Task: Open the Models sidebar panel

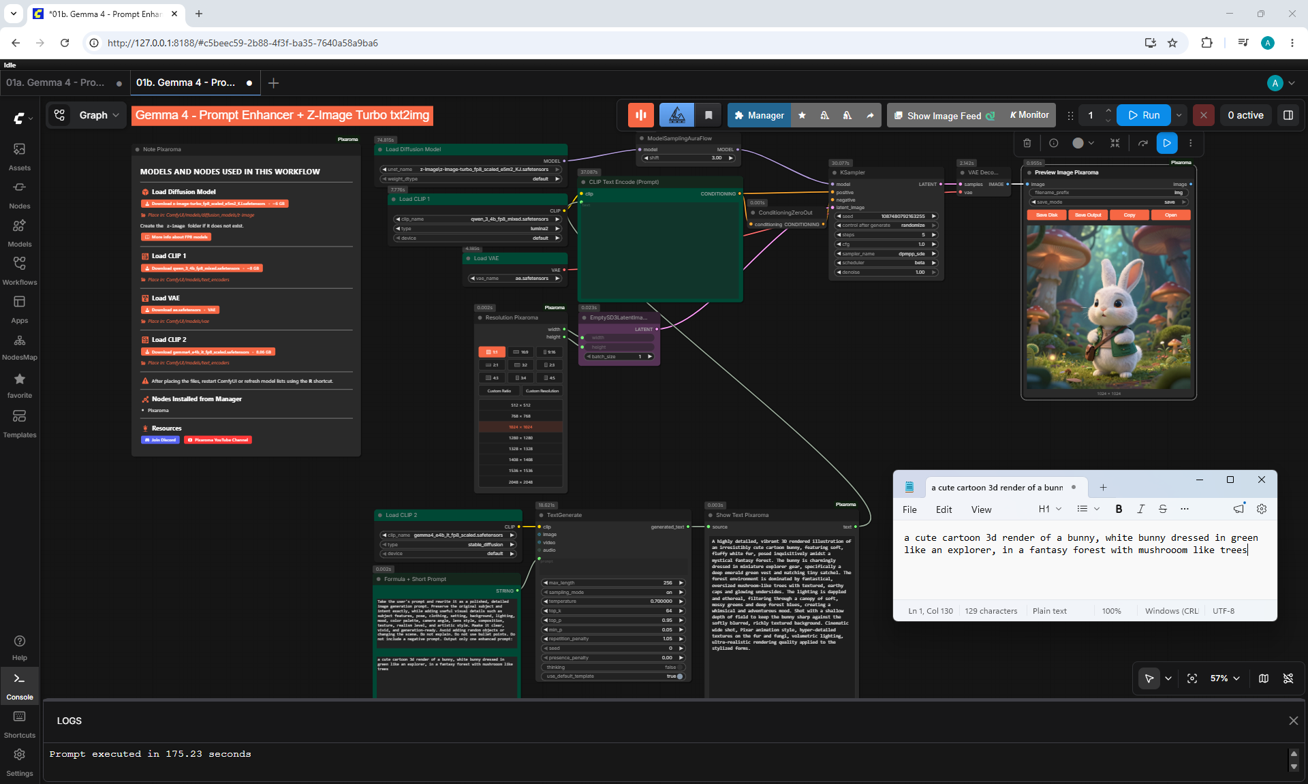Action: (19, 232)
